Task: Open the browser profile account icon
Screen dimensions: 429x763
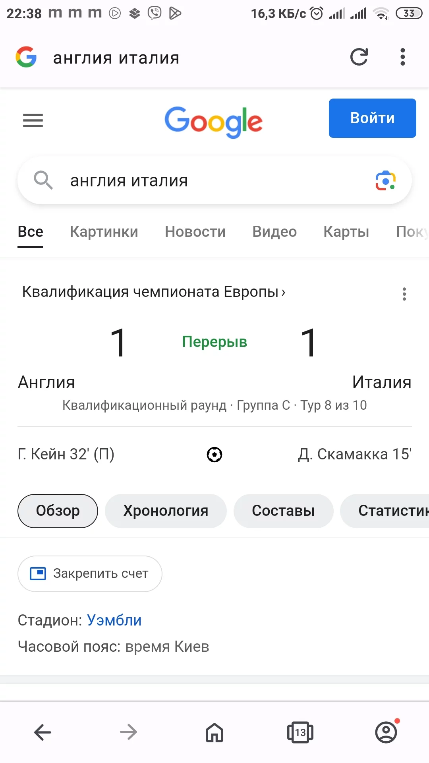Action: [386, 732]
